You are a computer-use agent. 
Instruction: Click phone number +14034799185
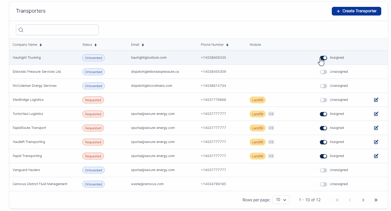click(213, 184)
